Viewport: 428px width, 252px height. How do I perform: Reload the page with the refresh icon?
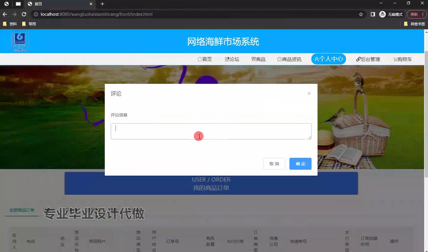(x=24, y=14)
